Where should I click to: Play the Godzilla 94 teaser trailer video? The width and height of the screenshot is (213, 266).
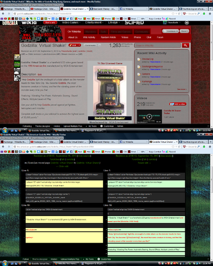pyautogui.click(x=149, y=116)
